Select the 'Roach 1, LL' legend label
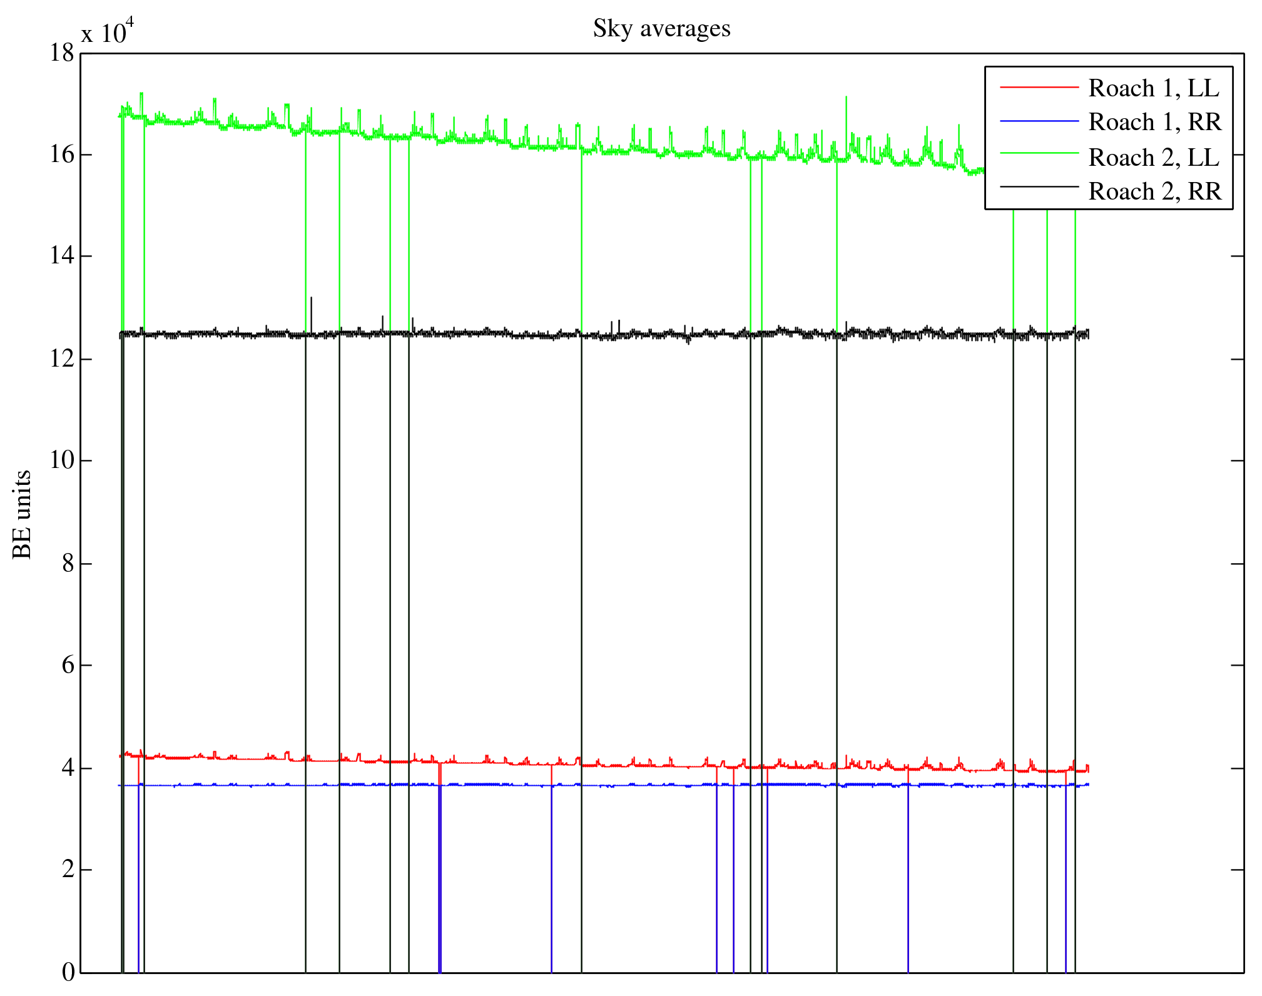 [1154, 88]
